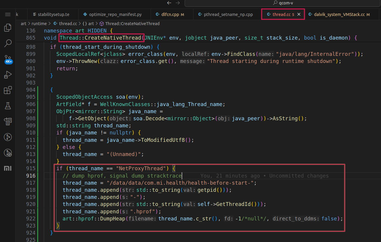381x242 pixels.
Task: Click the '{} art' namespace breadcrumb
Action: (88, 24)
